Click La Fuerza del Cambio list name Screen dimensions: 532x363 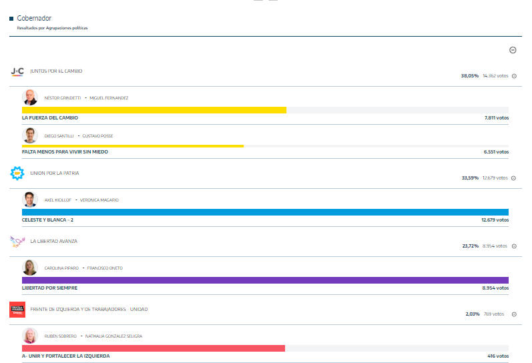coord(50,117)
